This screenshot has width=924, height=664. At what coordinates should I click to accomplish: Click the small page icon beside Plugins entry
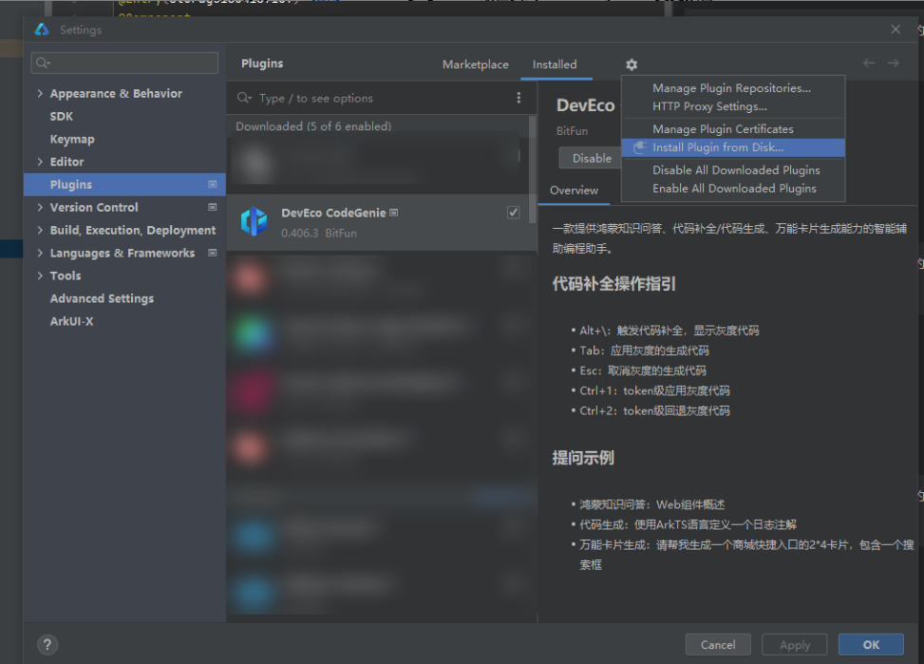[x=214, y=184]
